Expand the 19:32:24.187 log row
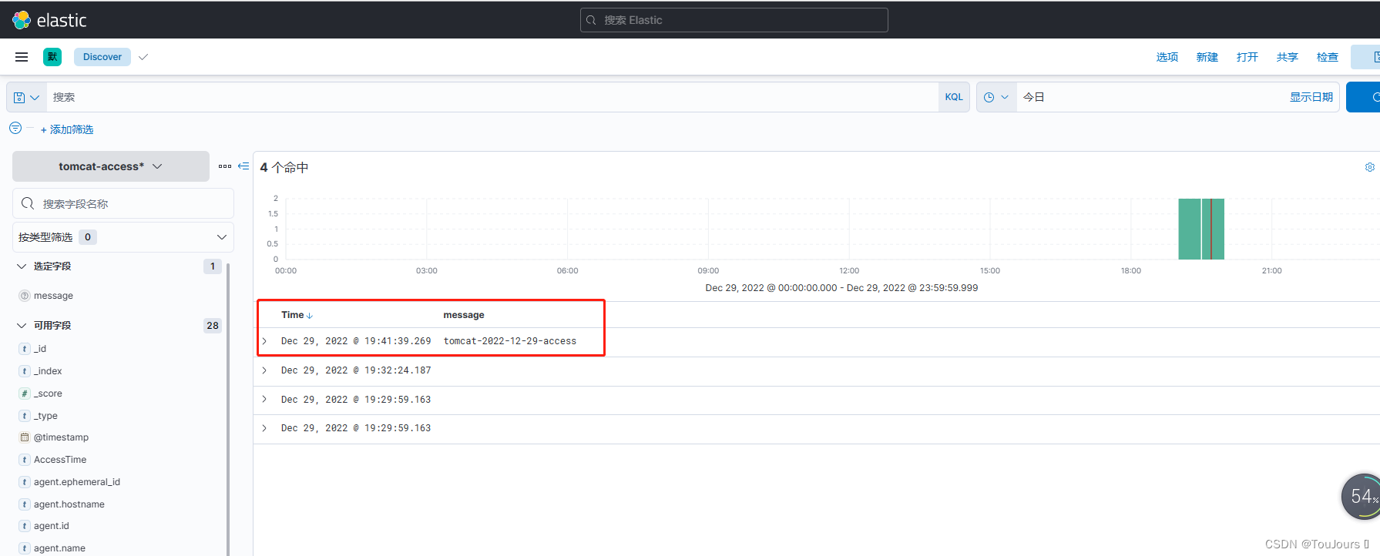Viewport: 1380px width, 556px height. click(264, 370)
